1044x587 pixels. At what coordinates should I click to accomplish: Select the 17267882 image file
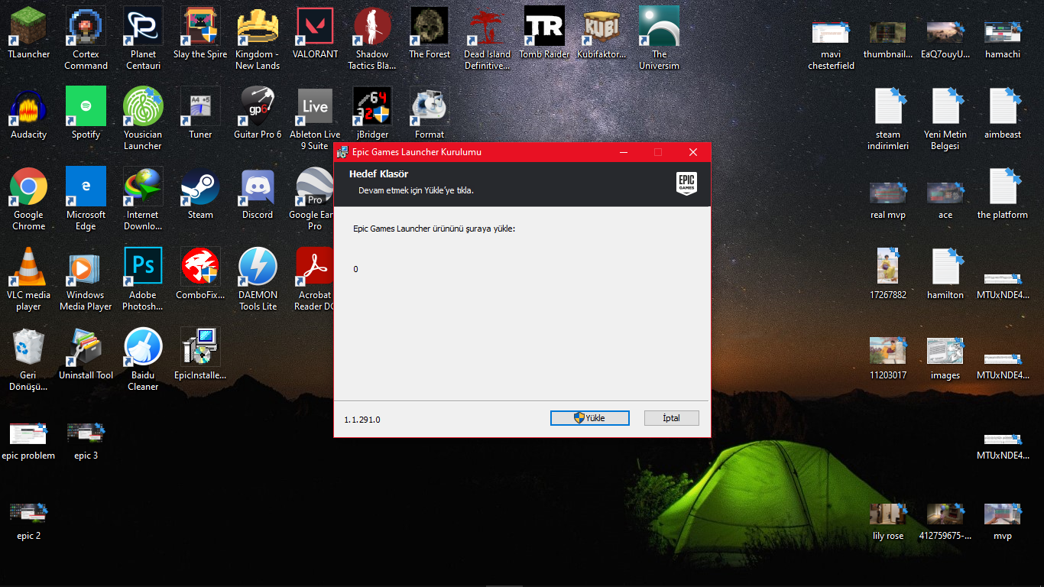point(888,274)
